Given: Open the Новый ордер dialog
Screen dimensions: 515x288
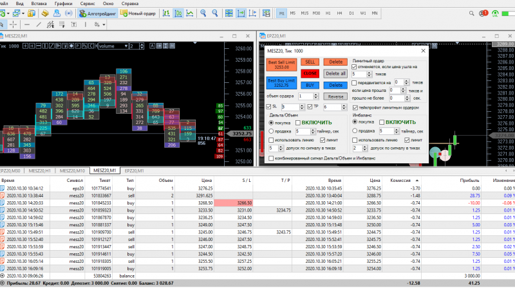Looking at the screenshot, I should [x=138, y=14].
